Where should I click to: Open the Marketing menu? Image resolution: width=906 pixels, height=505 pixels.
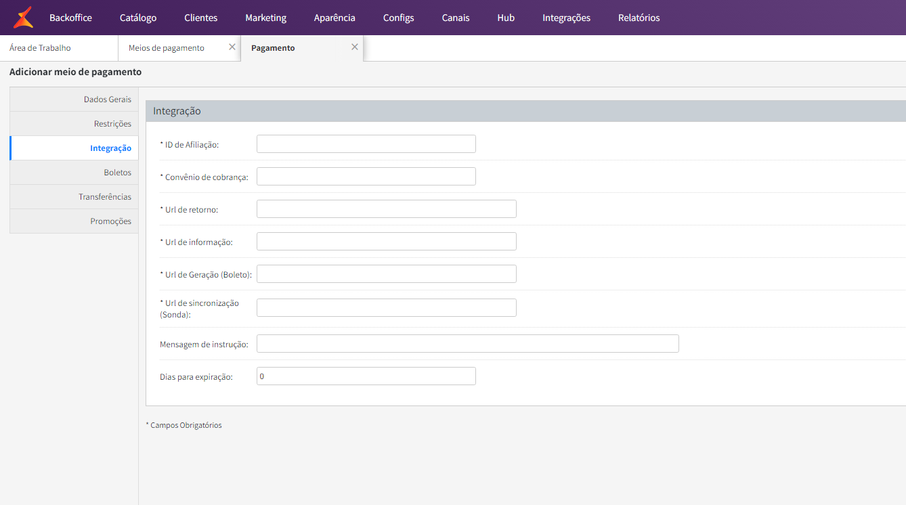[265, 18]
